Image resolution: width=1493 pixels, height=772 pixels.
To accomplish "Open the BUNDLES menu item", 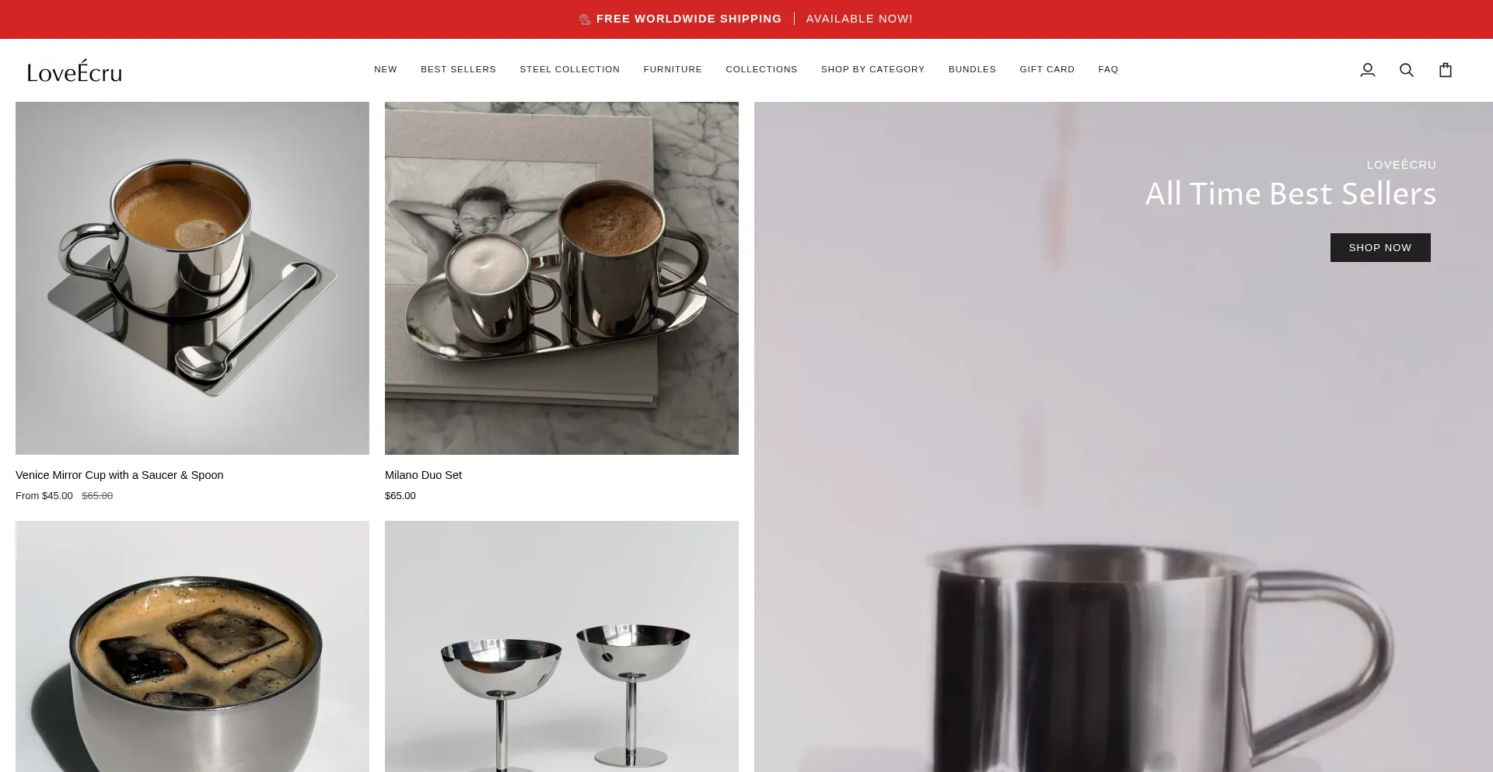I will tap(972, 69).
